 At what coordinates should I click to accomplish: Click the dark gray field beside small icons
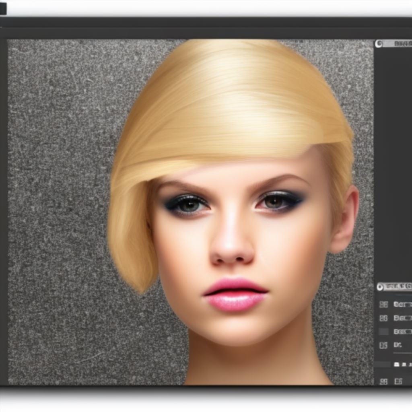point(382,365)
